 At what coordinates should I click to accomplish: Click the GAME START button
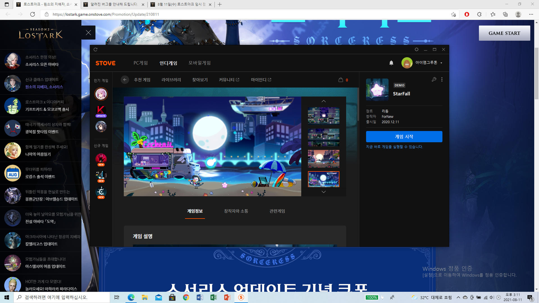click(504, 33)
